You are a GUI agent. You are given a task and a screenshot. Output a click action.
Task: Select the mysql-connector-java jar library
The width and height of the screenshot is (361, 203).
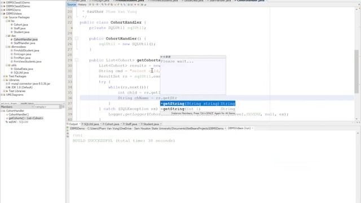(30, 83)
